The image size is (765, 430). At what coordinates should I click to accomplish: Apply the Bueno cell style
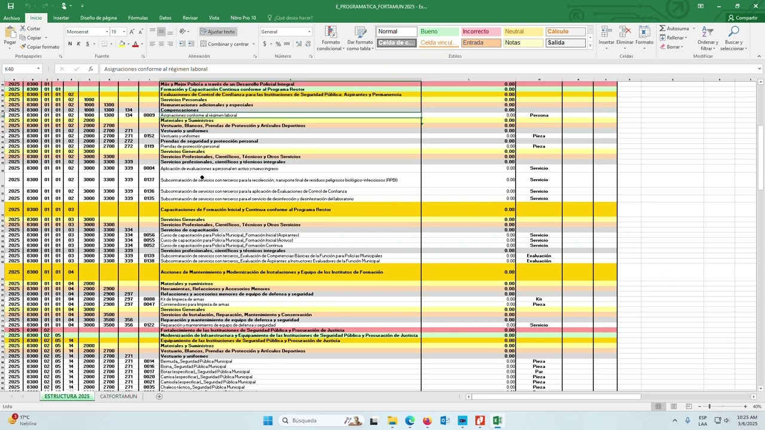pos(437,32)
